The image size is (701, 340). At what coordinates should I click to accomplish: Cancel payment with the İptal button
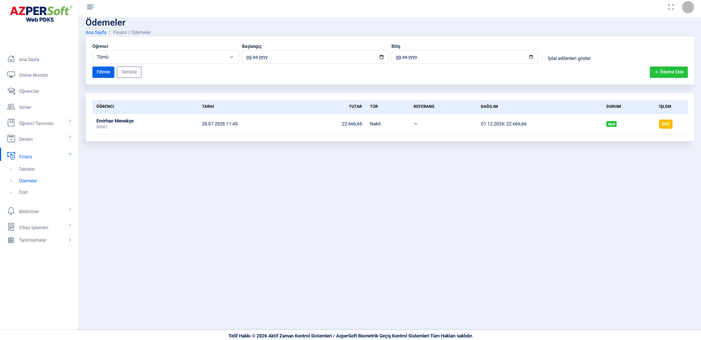(x=666, y=124)
